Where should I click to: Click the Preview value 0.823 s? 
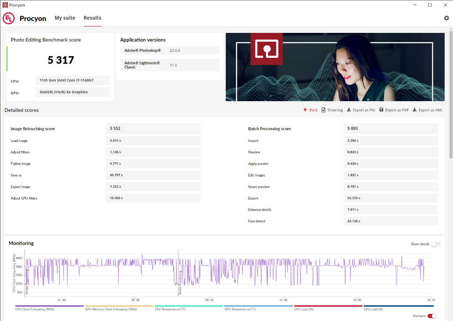(391, 152)
